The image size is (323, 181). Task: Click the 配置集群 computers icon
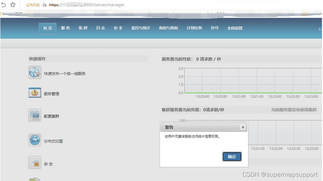coord(35,115)
